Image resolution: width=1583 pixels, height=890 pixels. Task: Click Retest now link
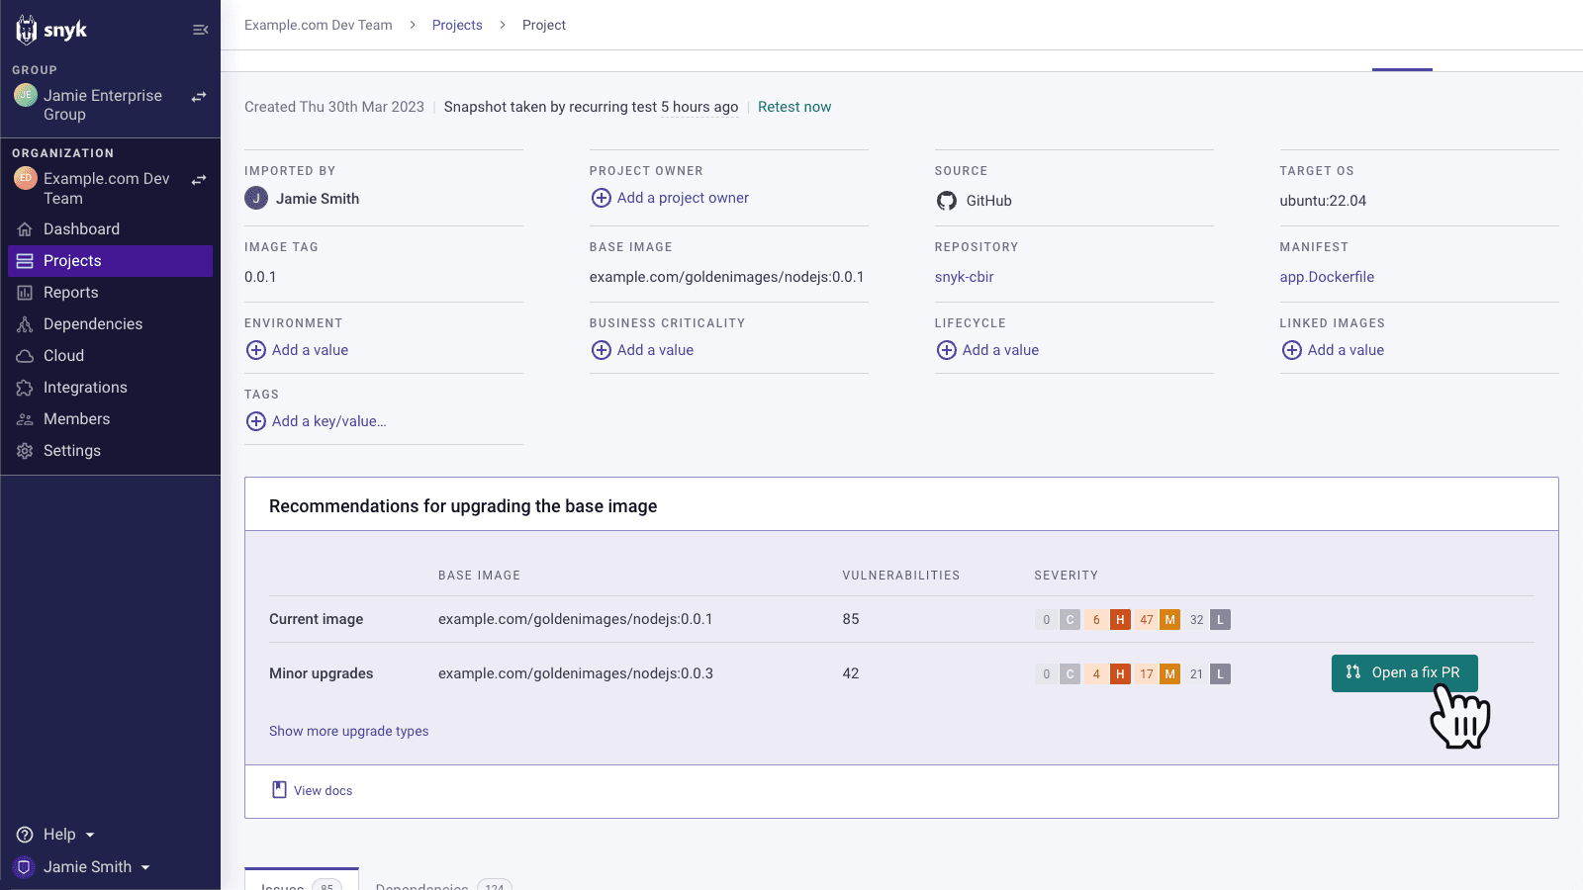[x=794, y=107]
